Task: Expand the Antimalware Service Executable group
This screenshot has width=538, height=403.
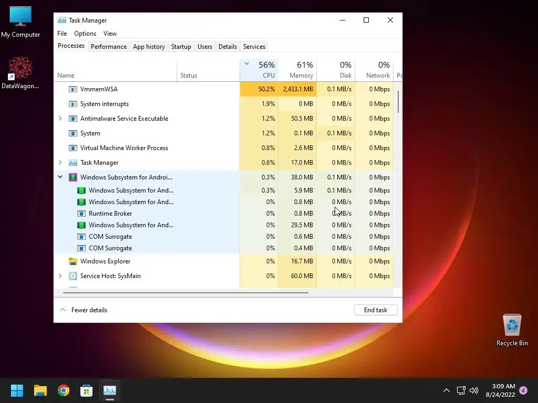Action: 60,119
